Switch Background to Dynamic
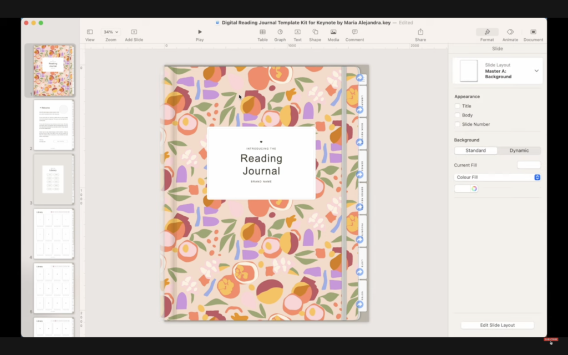This screenshot has height=355, width=568. 519,150
